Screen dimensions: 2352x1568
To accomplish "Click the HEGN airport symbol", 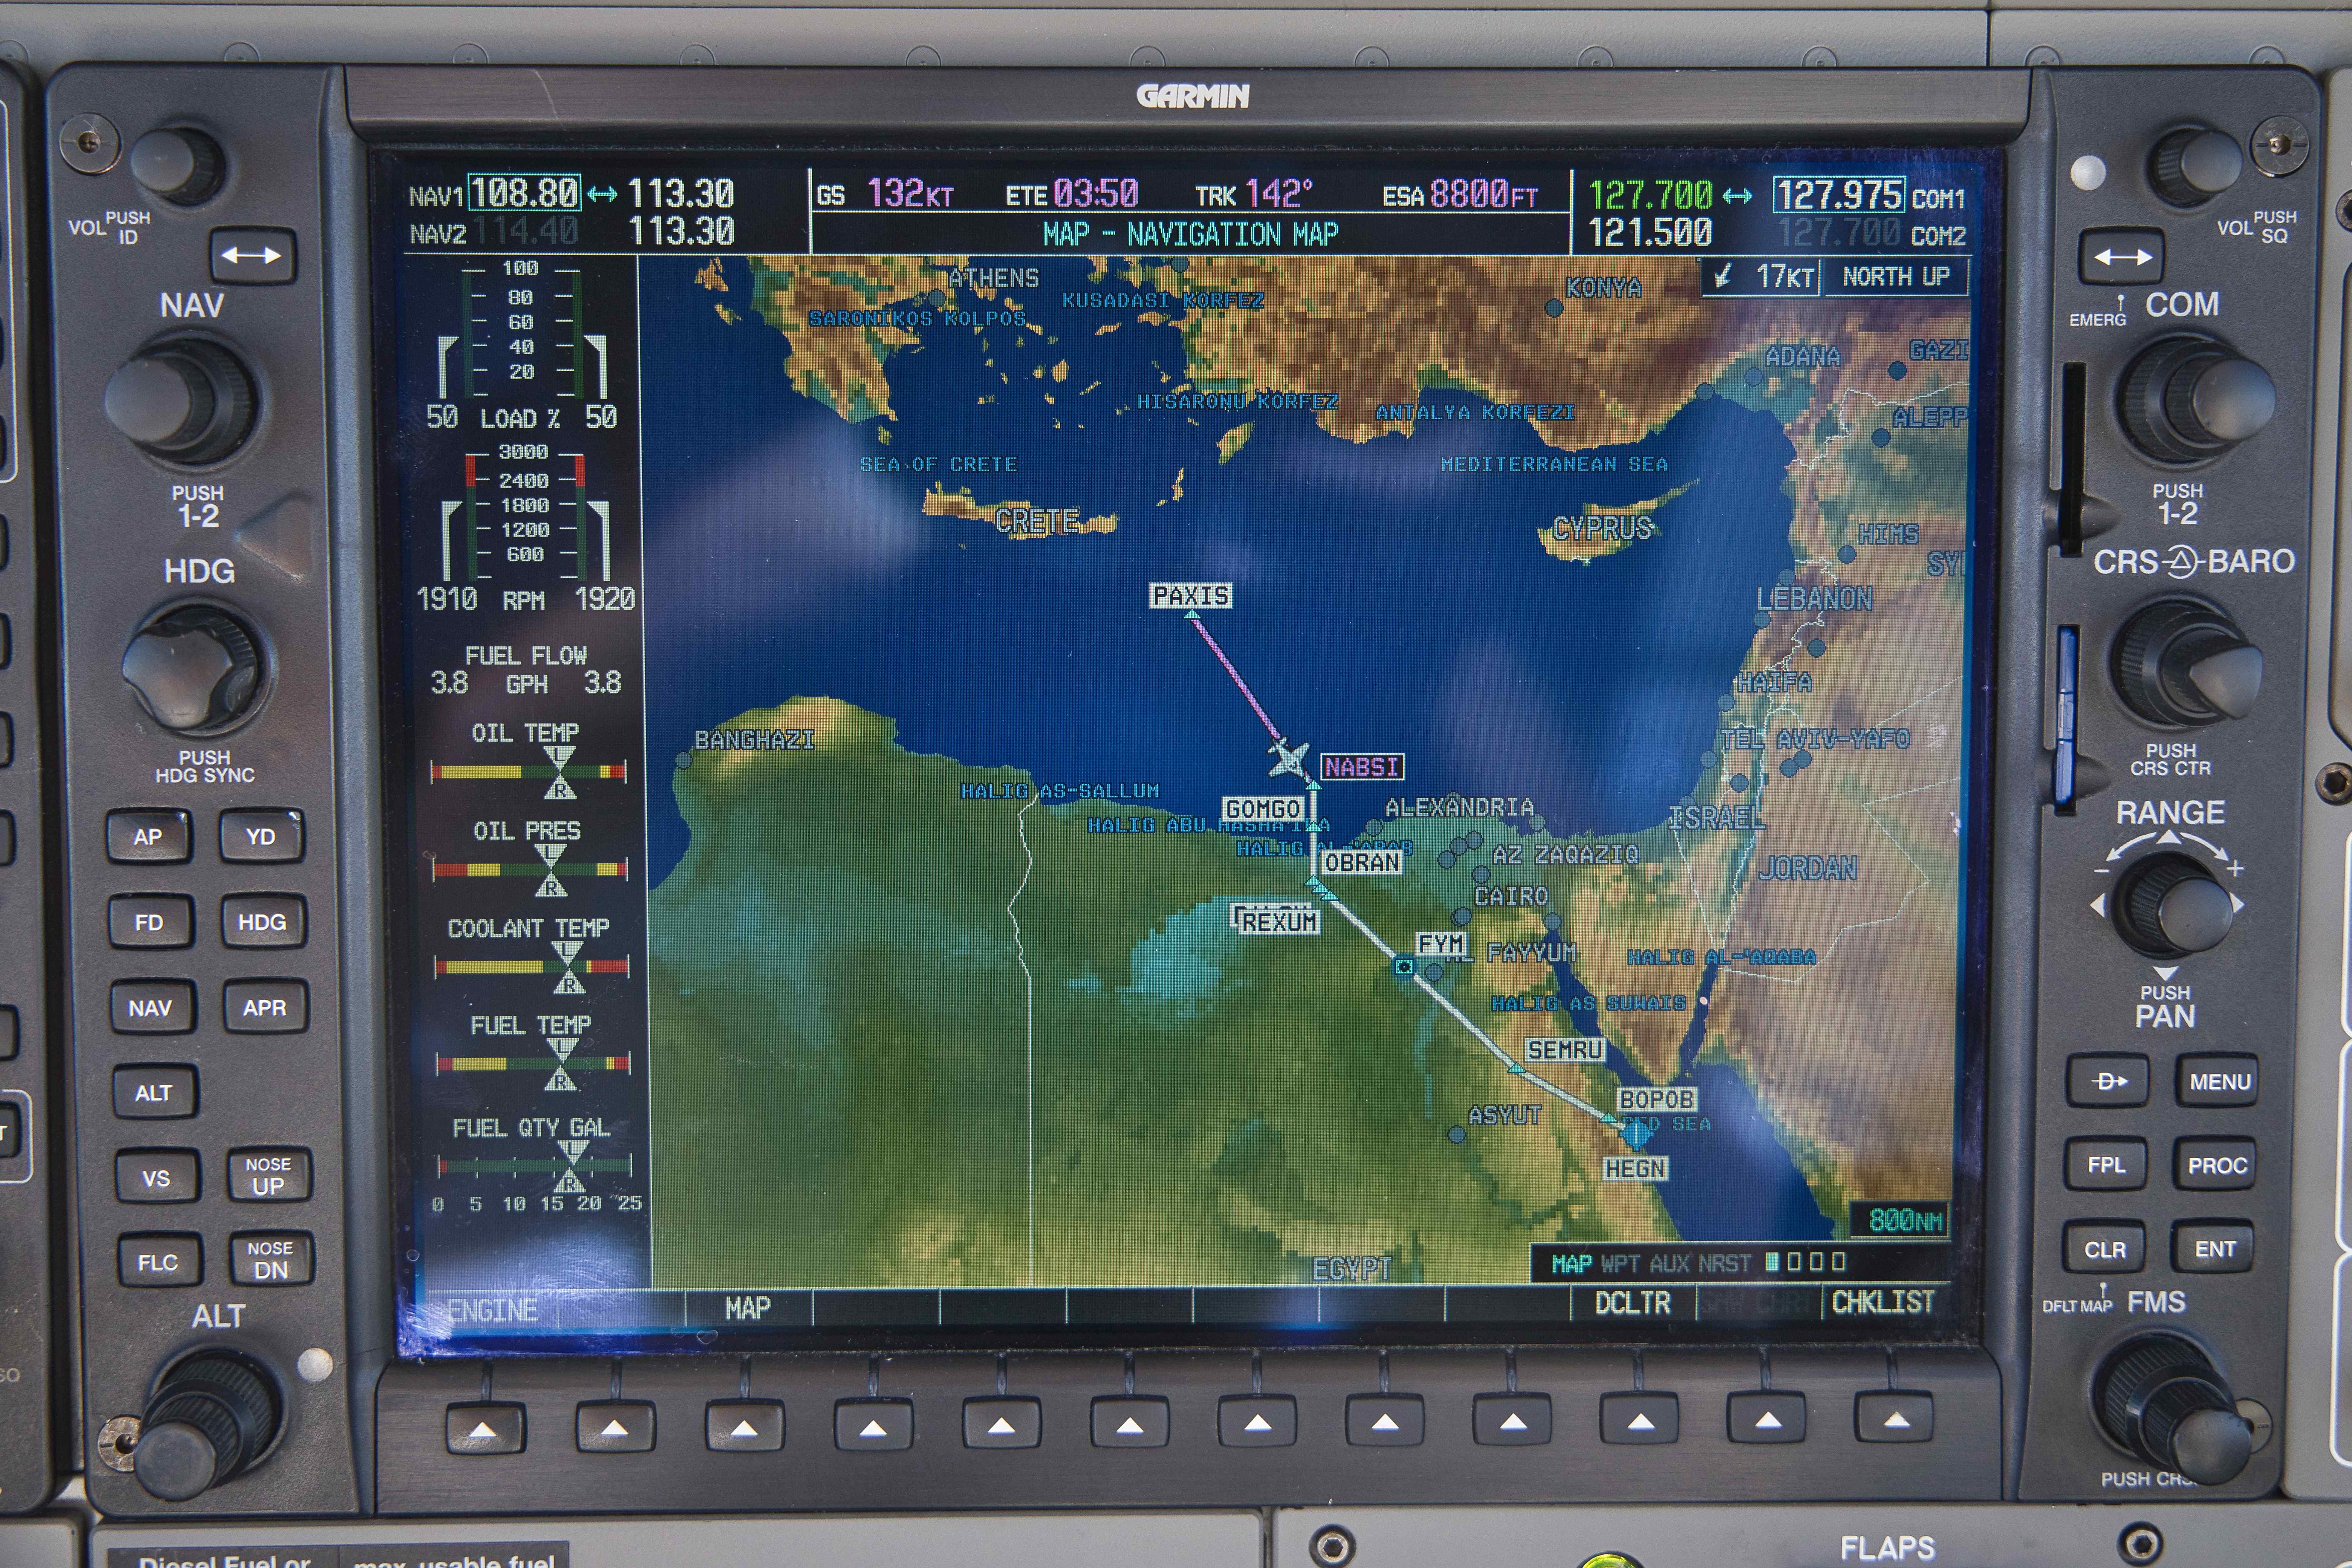I will pos(1636,1134).
